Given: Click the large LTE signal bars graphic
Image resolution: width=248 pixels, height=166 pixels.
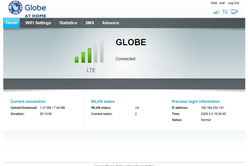Looking at the screenshot, I should click(x=89, y=52).
